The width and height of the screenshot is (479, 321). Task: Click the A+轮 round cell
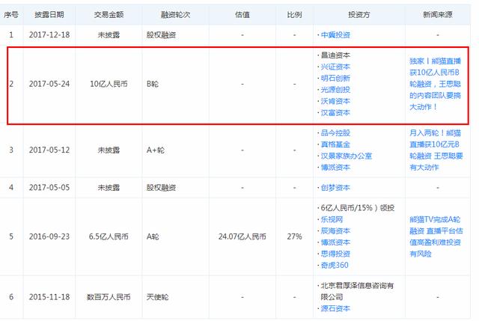coord(156,150)
